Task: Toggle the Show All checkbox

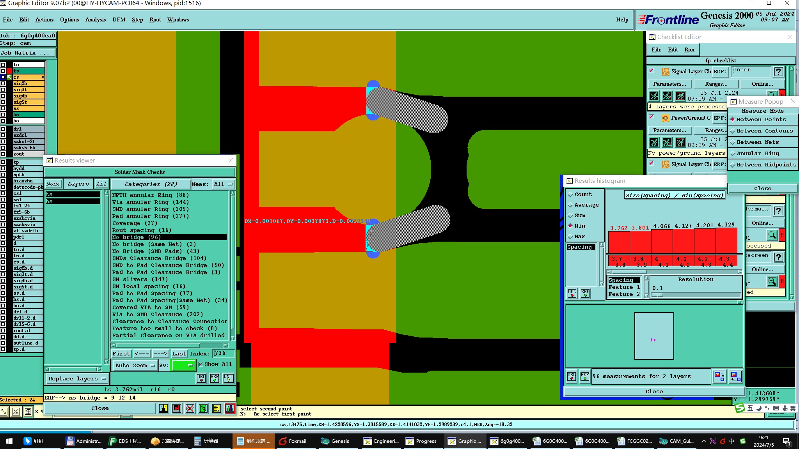Action: (x=201, y=364)
